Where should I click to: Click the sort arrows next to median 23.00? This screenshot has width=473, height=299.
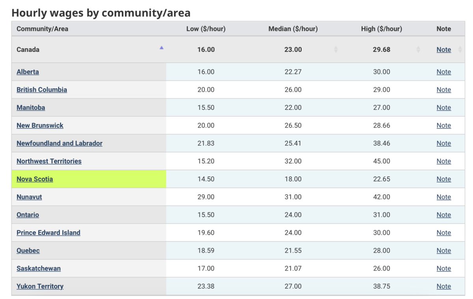pos(336,50)
